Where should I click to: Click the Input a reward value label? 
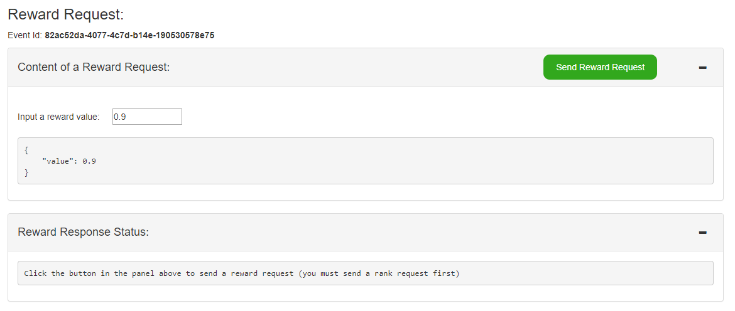[58, 117]
